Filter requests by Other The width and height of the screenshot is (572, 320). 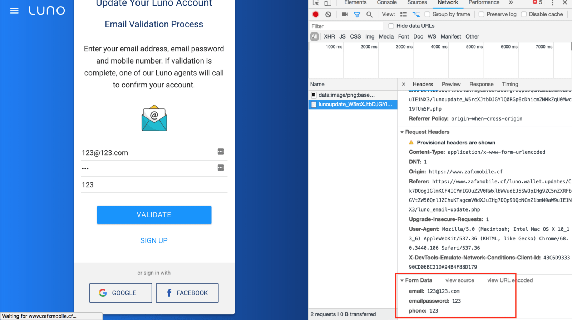pos(472,36)
